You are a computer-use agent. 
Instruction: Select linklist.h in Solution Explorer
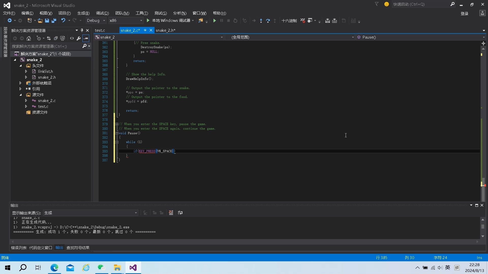[x=45, y=72]
